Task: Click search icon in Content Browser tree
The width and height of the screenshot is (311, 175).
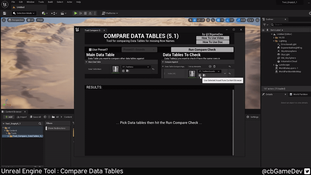Action: click(x=40, y=124)
